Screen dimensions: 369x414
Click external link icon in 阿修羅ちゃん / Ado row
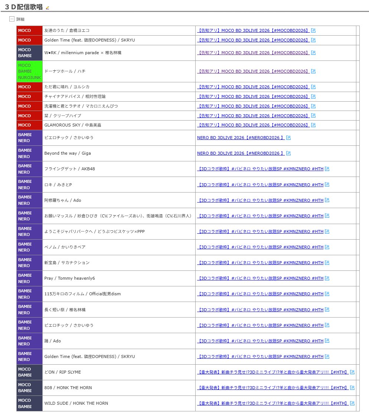[327, 200]
